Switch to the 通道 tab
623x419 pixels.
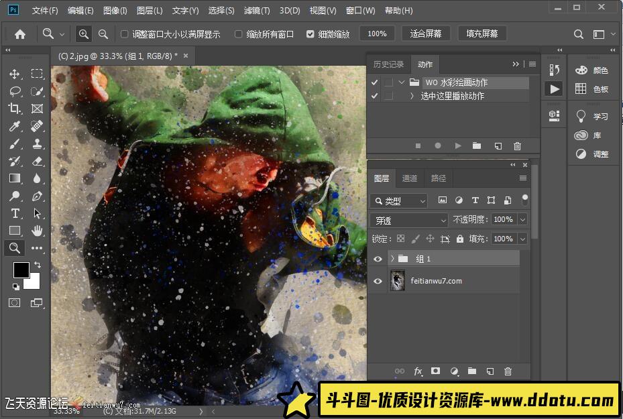[410, 178]
